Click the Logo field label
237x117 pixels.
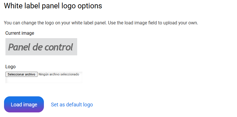tap(10, 67)
